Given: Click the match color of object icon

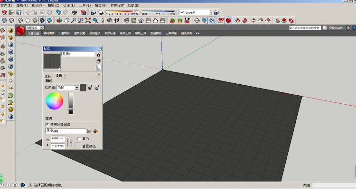Looking at the screenshot, I should coord(90,88).
